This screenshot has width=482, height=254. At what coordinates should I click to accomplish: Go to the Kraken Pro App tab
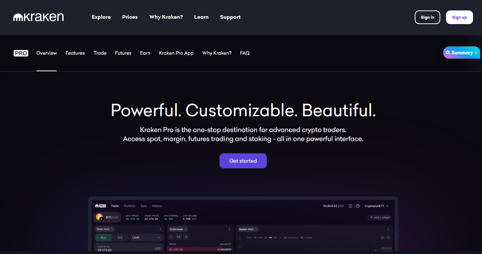coord(176,53)
